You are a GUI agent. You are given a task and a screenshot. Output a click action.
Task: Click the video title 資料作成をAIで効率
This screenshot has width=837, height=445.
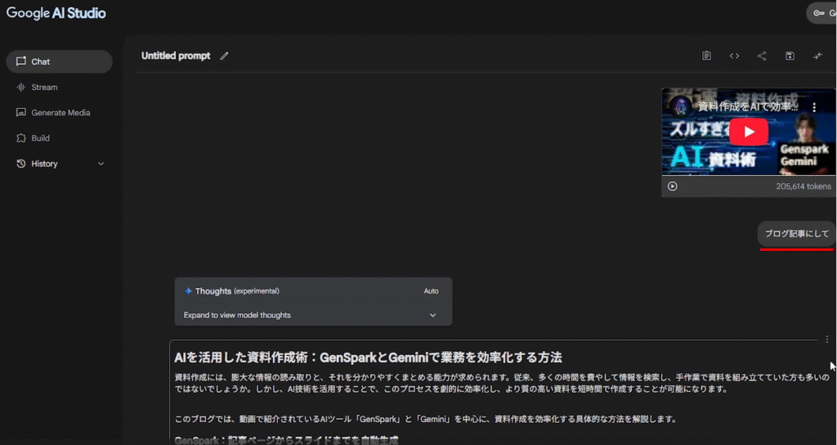coord(748,107)
